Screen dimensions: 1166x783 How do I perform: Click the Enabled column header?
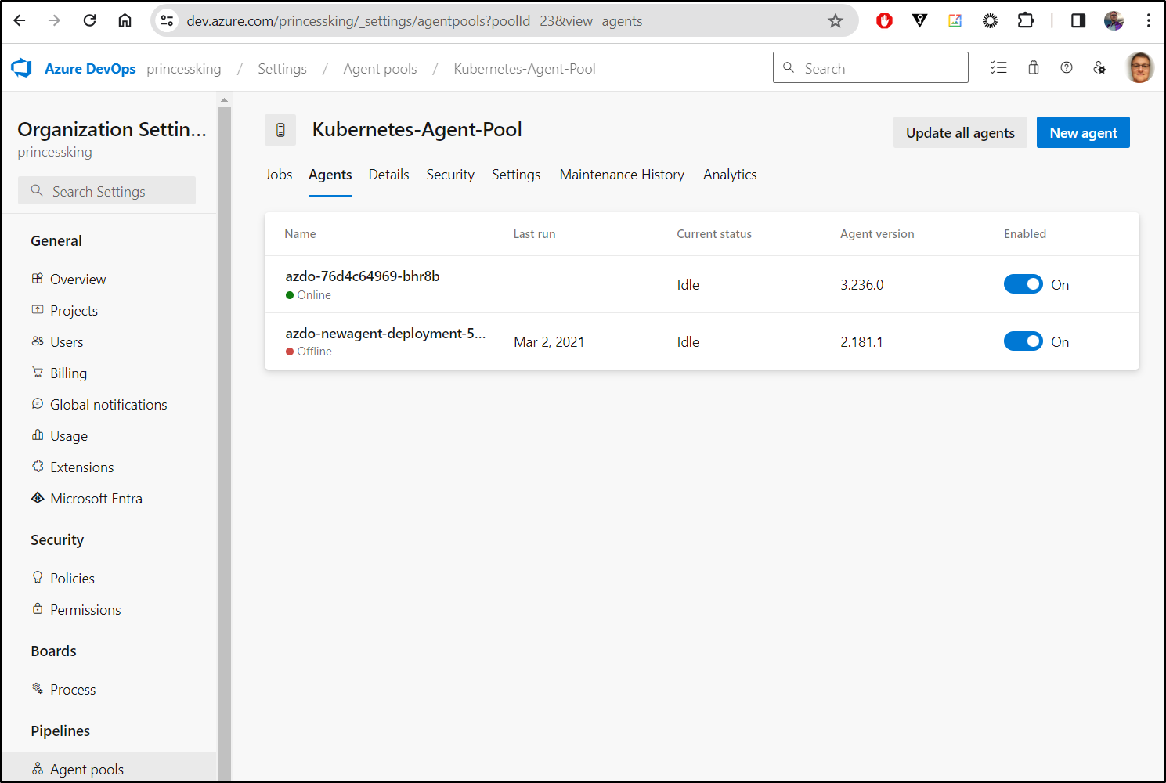[x=1025, y=234]
